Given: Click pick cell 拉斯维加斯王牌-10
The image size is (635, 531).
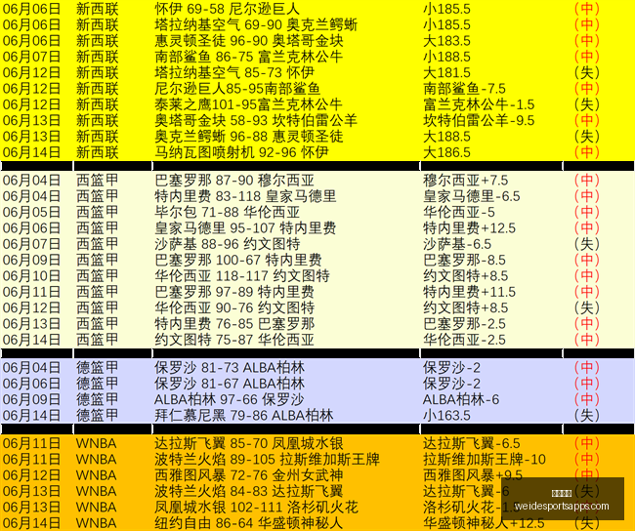Looking at the screenshot, I should coord(485,460).
